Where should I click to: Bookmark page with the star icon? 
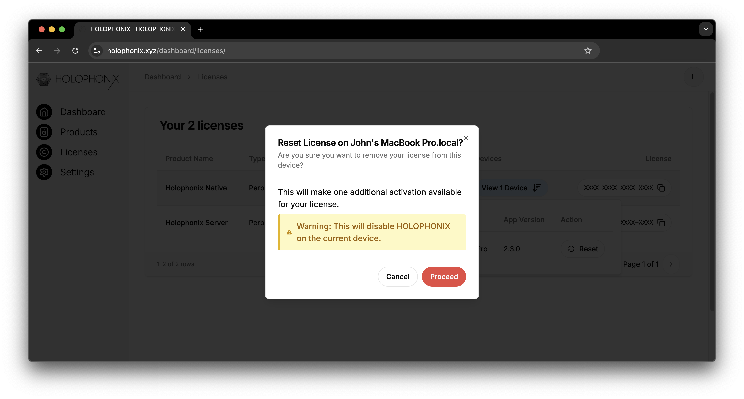click(588, 51)
